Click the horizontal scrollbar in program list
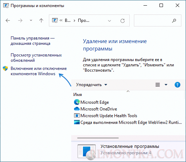The width and height of the screenshot is (186, 162). [98, 138]
